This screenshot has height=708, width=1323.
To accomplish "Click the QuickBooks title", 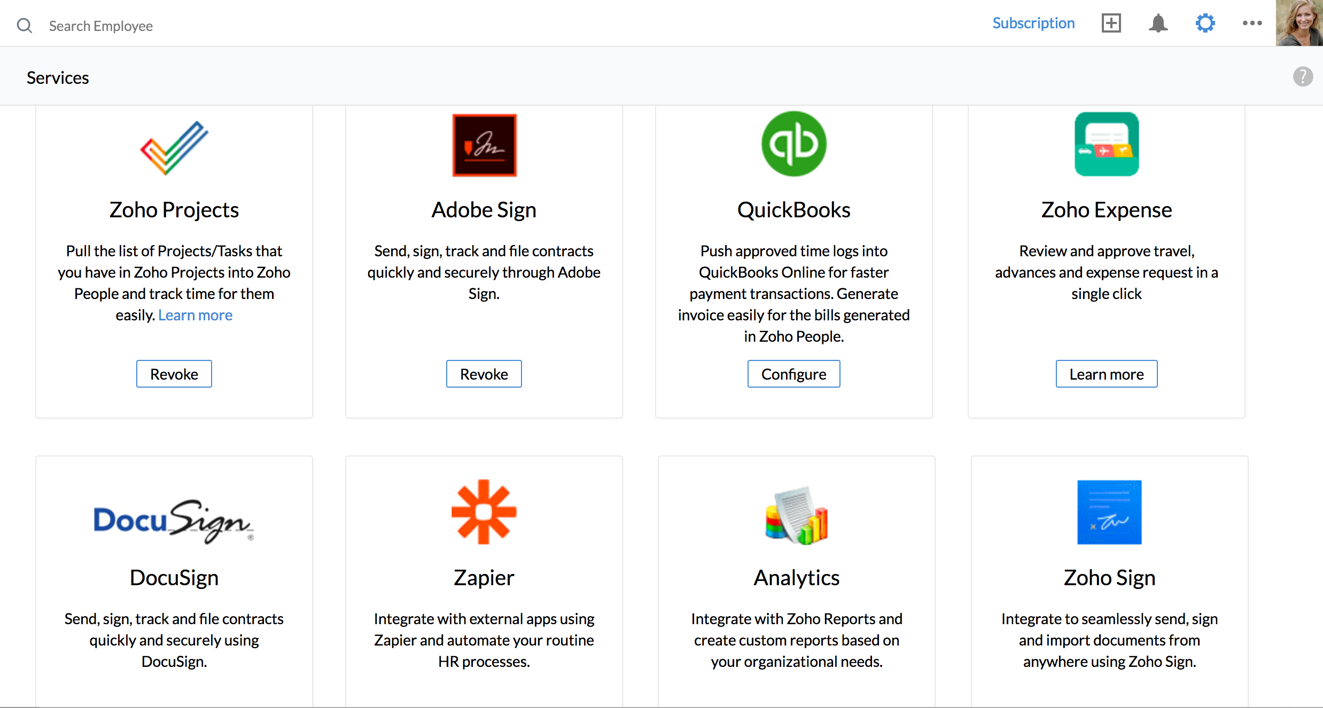I will [793, 210].
